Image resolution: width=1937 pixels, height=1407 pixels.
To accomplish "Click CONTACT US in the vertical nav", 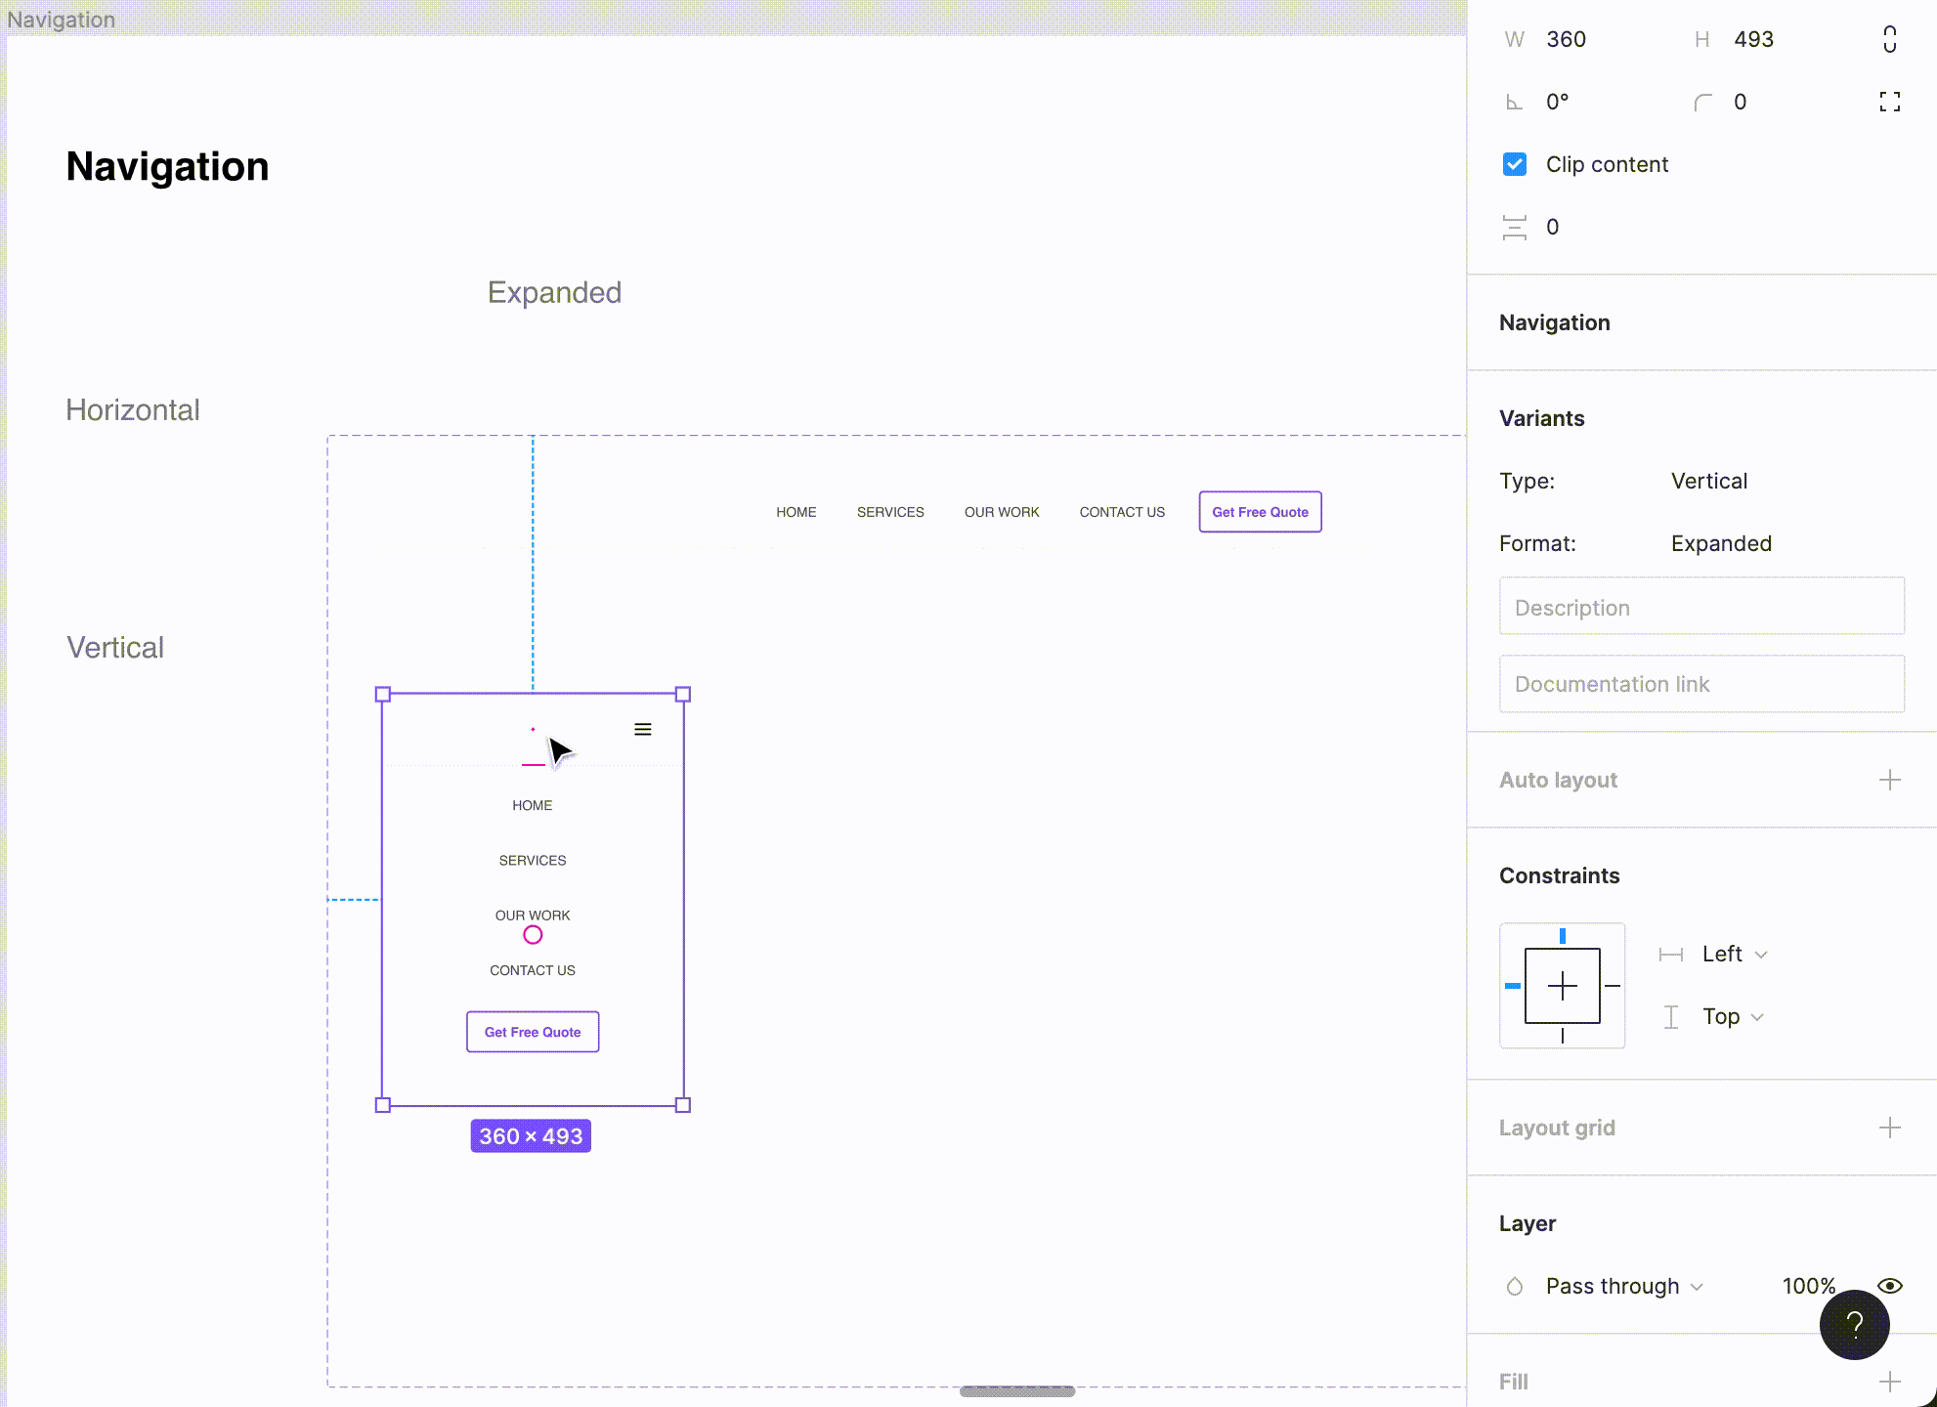I will pos(532,970).
